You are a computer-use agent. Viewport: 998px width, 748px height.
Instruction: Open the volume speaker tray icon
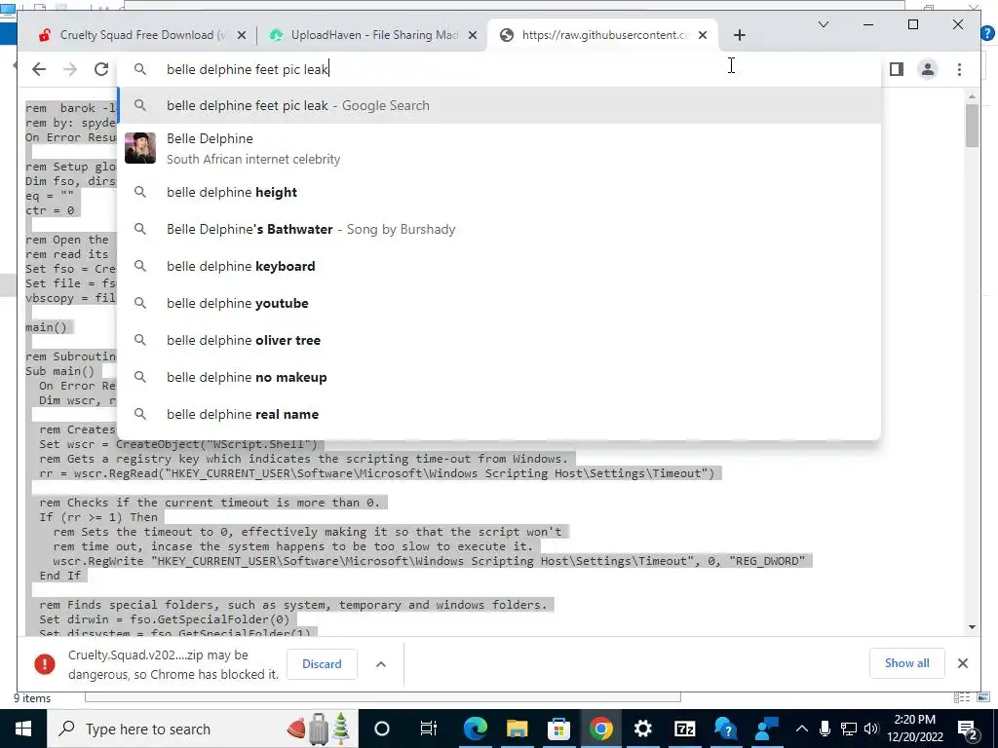click(872, 729)
